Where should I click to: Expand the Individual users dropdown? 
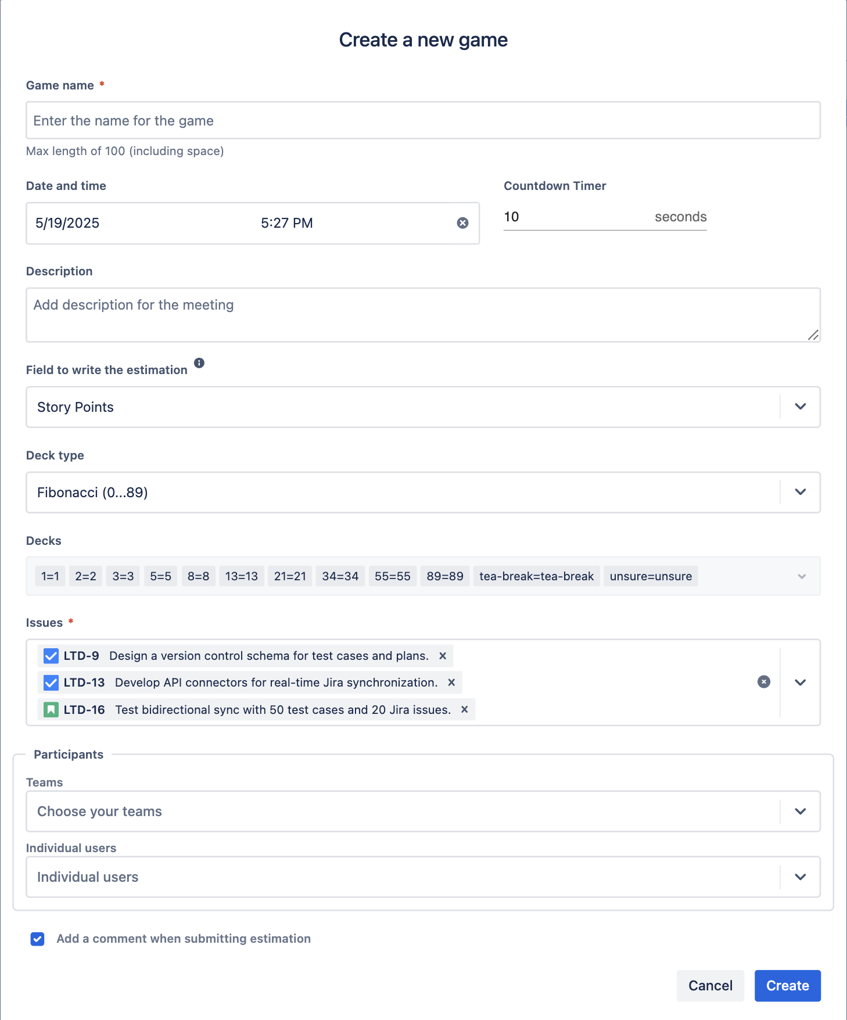[x=800, y=877]
